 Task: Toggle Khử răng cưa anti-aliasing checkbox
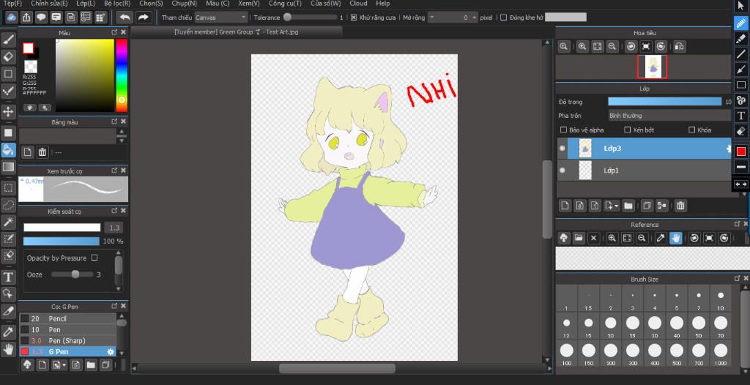click(354, 18)
